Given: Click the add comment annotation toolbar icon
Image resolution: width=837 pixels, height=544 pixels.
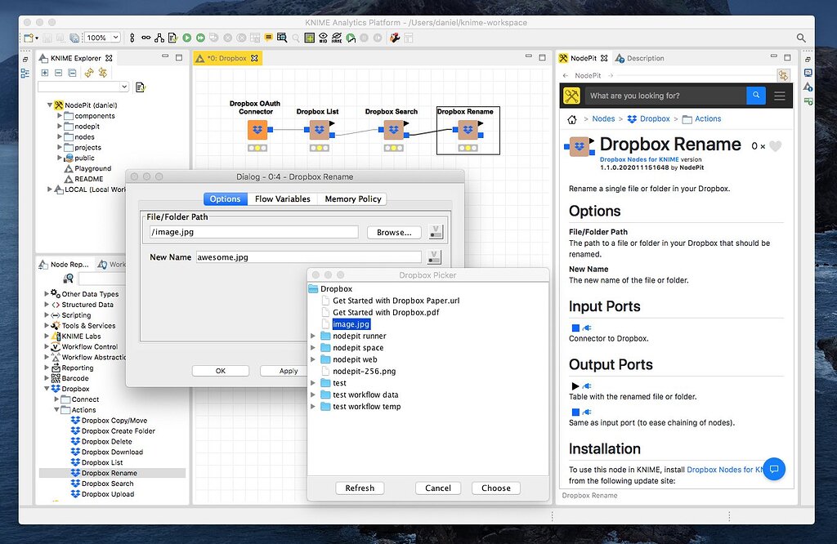Looking at the screenshot, I should [x=268, y=38].
